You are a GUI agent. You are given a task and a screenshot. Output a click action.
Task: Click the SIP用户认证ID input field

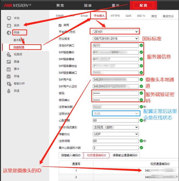[116, 86]
